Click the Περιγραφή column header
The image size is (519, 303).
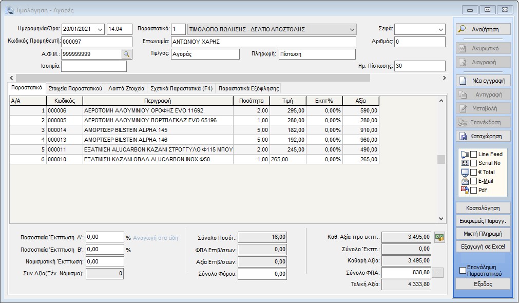pyautogui.click(x=158, y=101)
